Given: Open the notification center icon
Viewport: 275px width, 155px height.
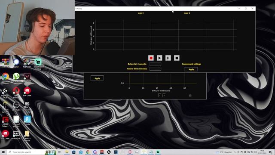Looking at the screenshot, I should 270,152.
